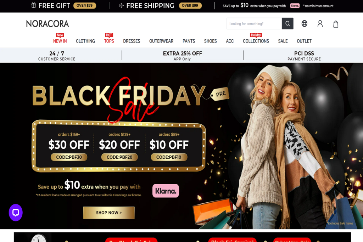Image resolution: width=363 pixels, height=242 pixels.
Task: Open the NEW IN menu
Action: 60,41
